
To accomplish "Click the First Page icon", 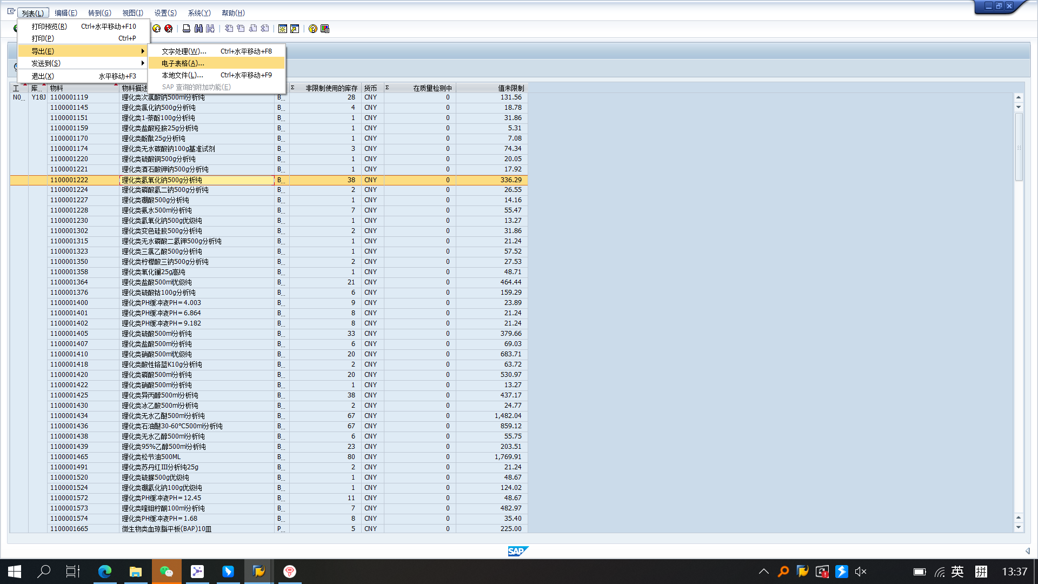I will [x=229, y=29].
